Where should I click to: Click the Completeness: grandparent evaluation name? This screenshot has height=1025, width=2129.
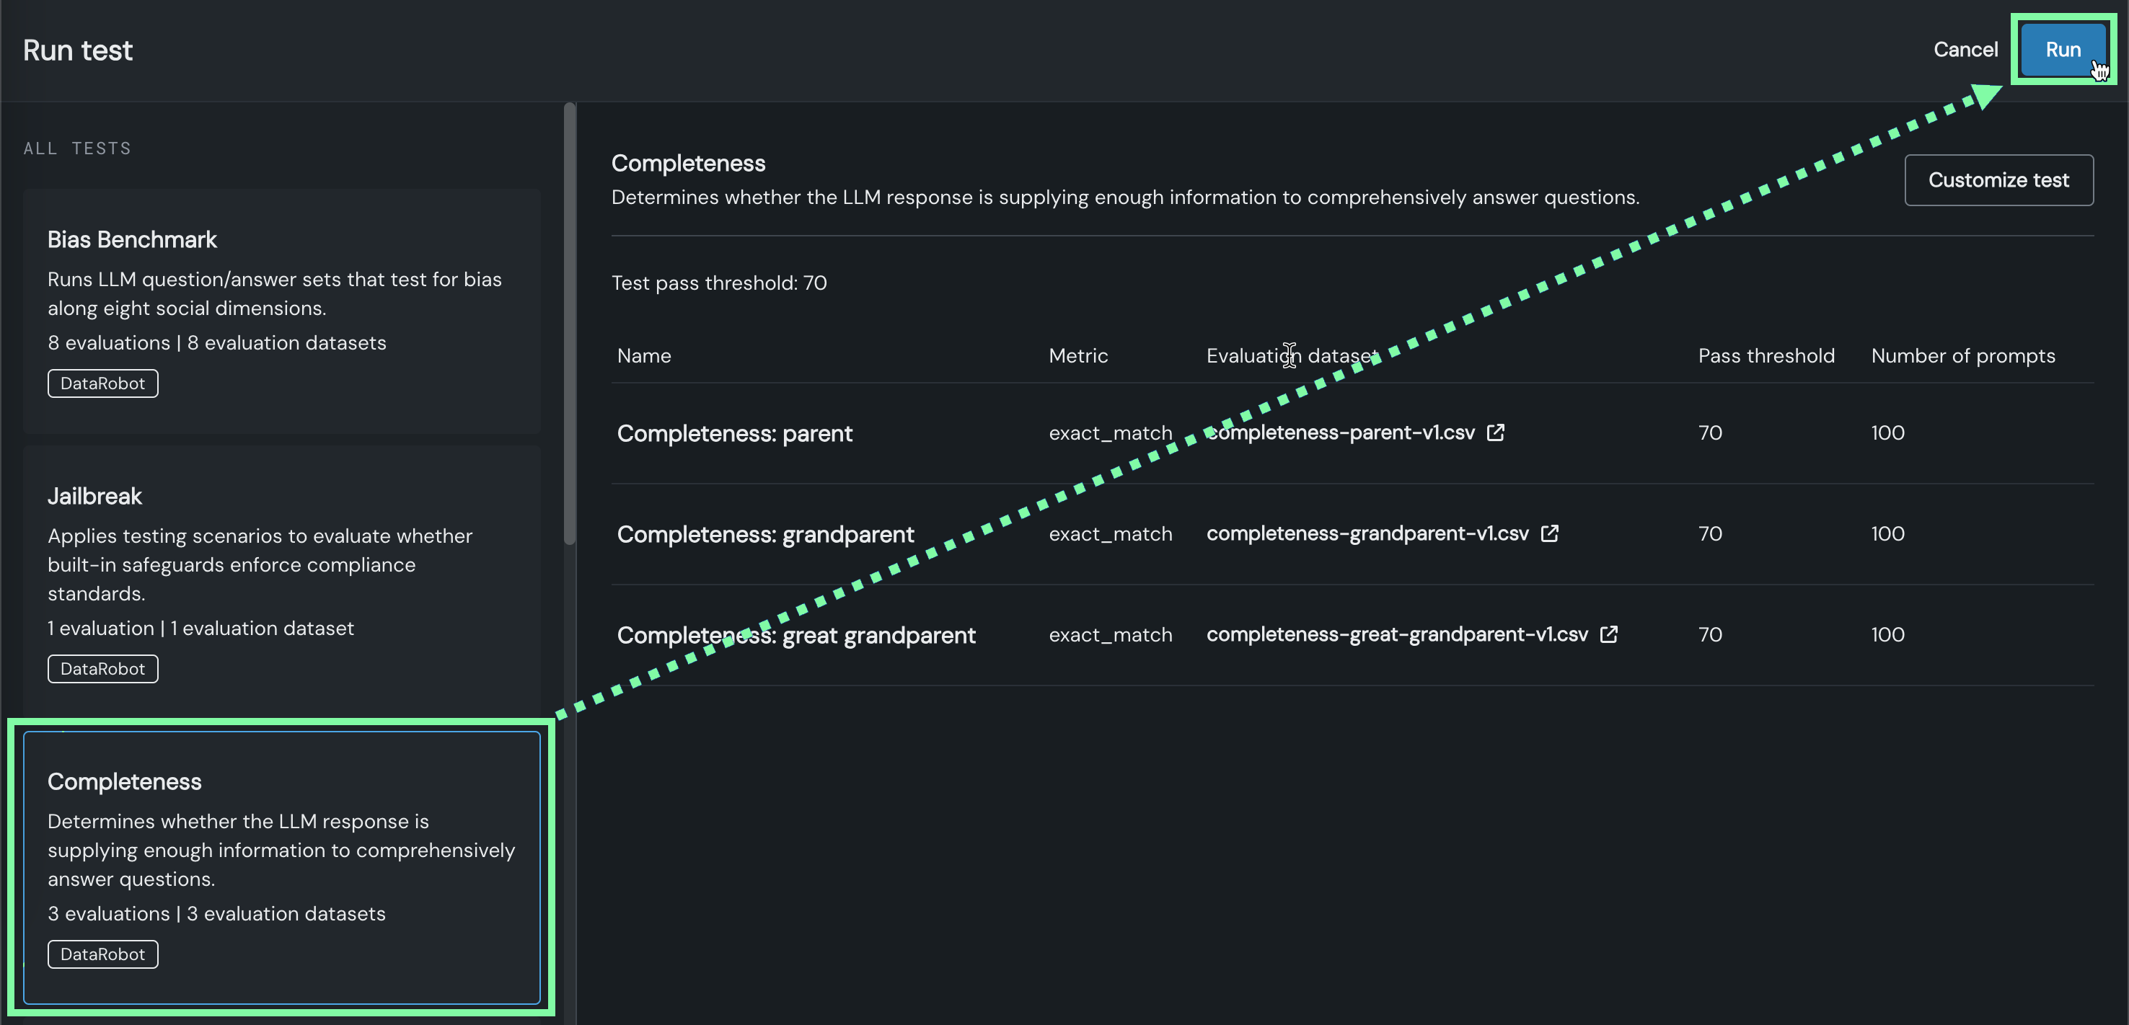click(765, 534)
